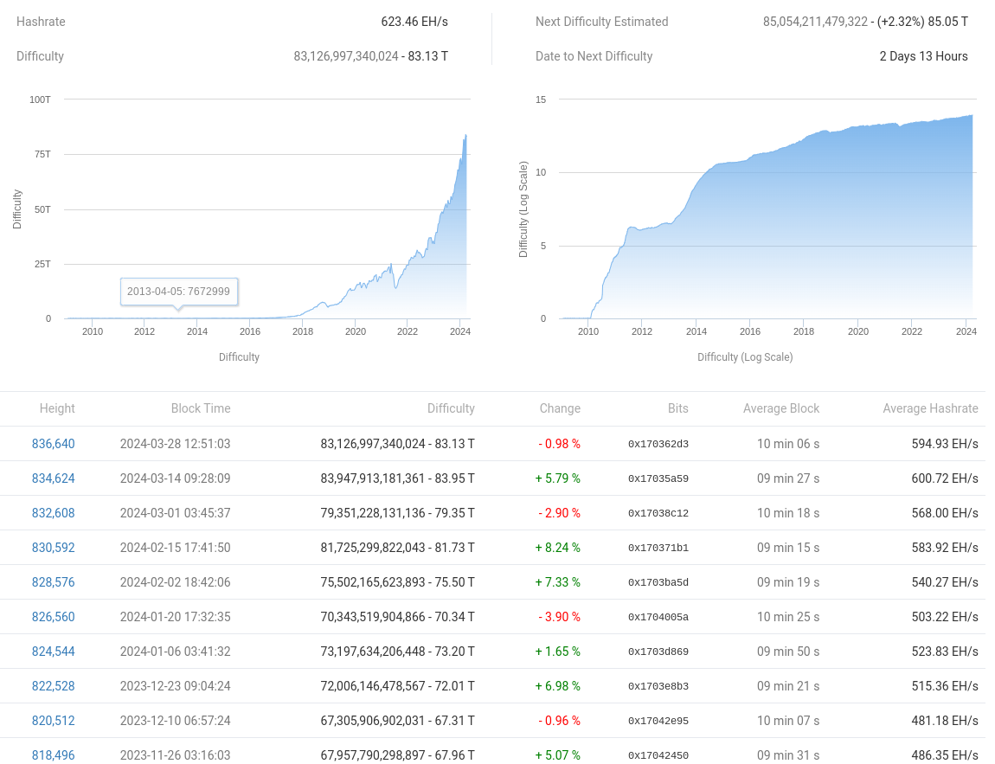Click the Change column header

[x=560, y=408]
